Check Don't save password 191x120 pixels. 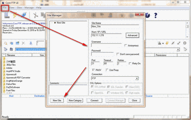coord(118,54)
